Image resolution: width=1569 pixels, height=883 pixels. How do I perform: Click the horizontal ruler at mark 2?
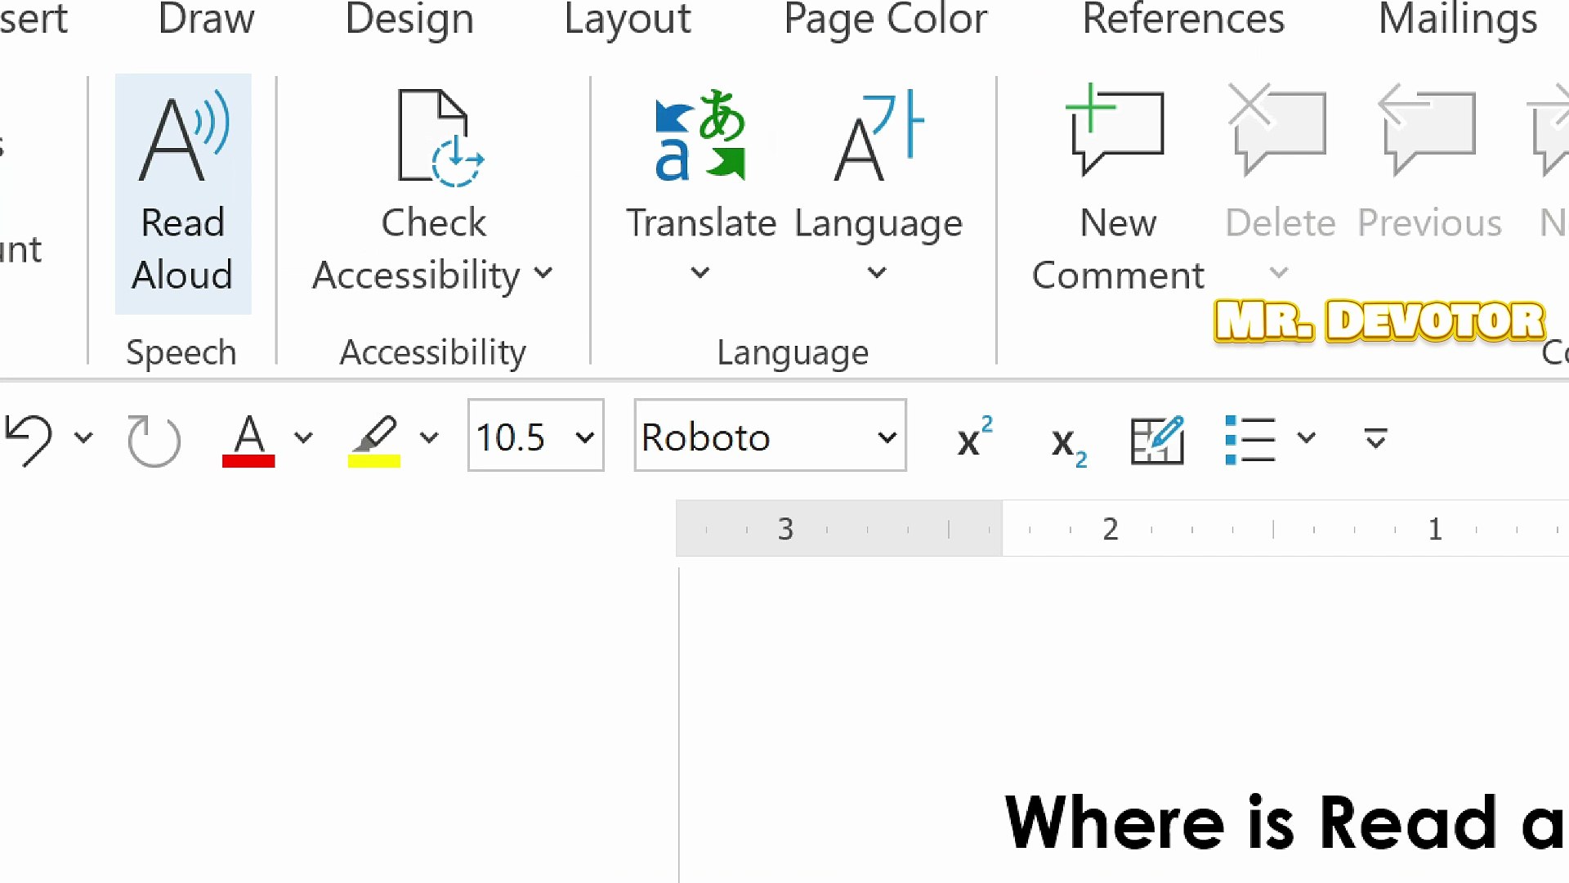click(1110, 530)
